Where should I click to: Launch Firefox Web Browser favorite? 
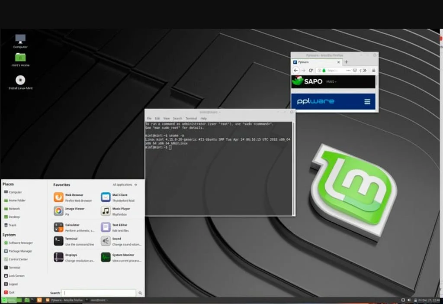point(73,197)
